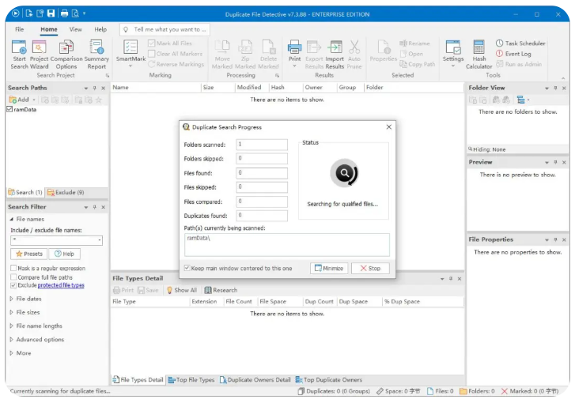Open the protected file types link

coord(61,285)
